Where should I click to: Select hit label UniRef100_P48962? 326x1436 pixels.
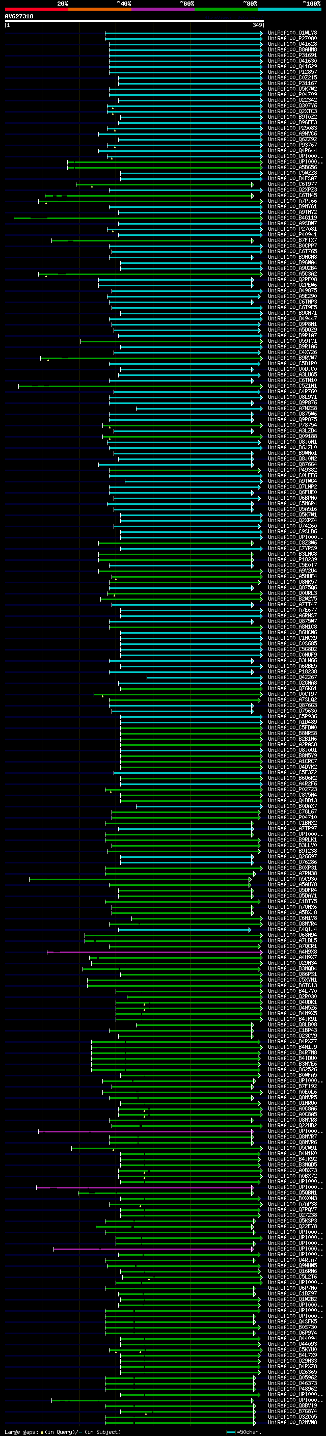(292, 1389)
